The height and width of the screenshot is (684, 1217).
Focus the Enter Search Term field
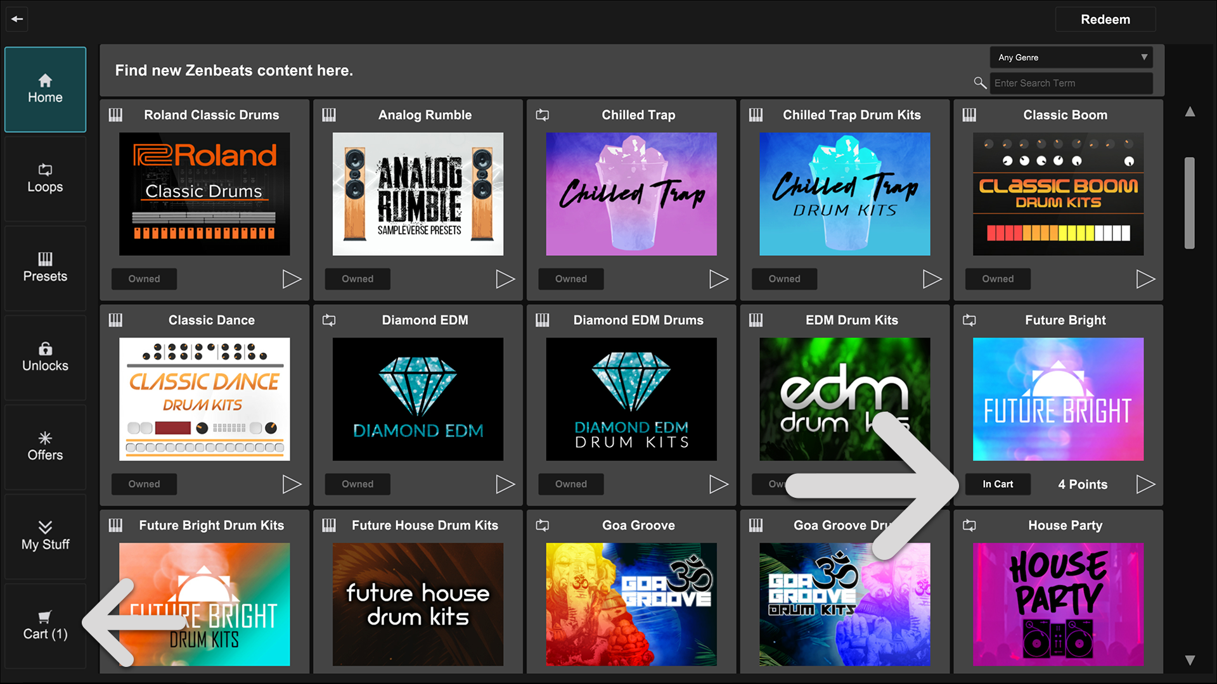pos(1071,83)
